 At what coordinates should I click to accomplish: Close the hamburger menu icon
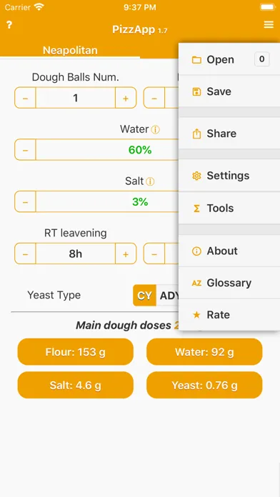click(x=269, y=25)
